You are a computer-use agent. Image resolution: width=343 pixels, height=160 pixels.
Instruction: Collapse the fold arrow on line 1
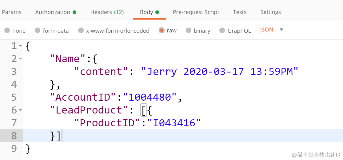(20, 46)
